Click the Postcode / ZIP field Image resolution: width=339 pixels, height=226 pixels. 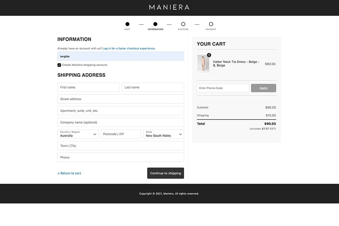coord(121,134)
